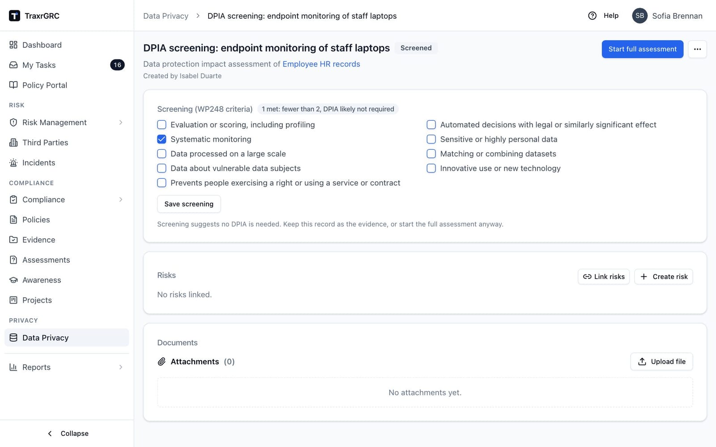Click the Awareness graduation cap icon
This screenshot has height=447, width=716.
13,280
